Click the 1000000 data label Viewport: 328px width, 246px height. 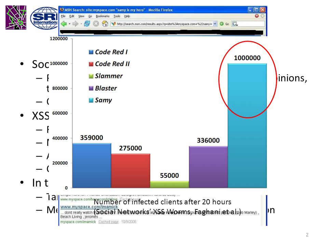(247, 58)
